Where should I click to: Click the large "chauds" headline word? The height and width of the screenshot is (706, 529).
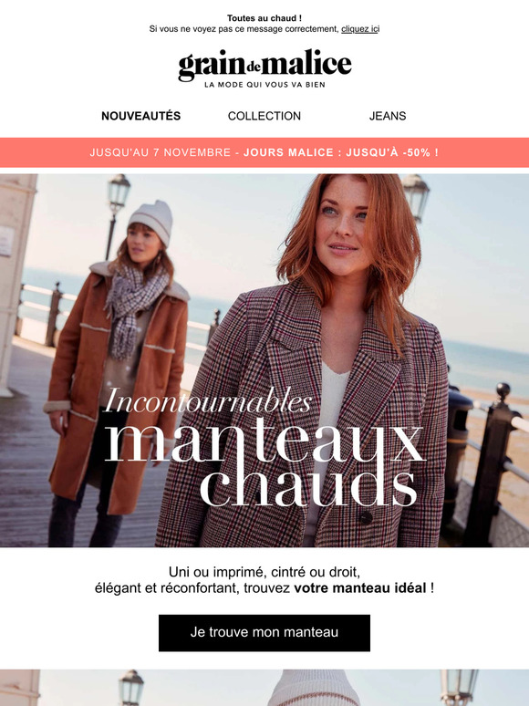pyautogui.click(x=308, y=487)
